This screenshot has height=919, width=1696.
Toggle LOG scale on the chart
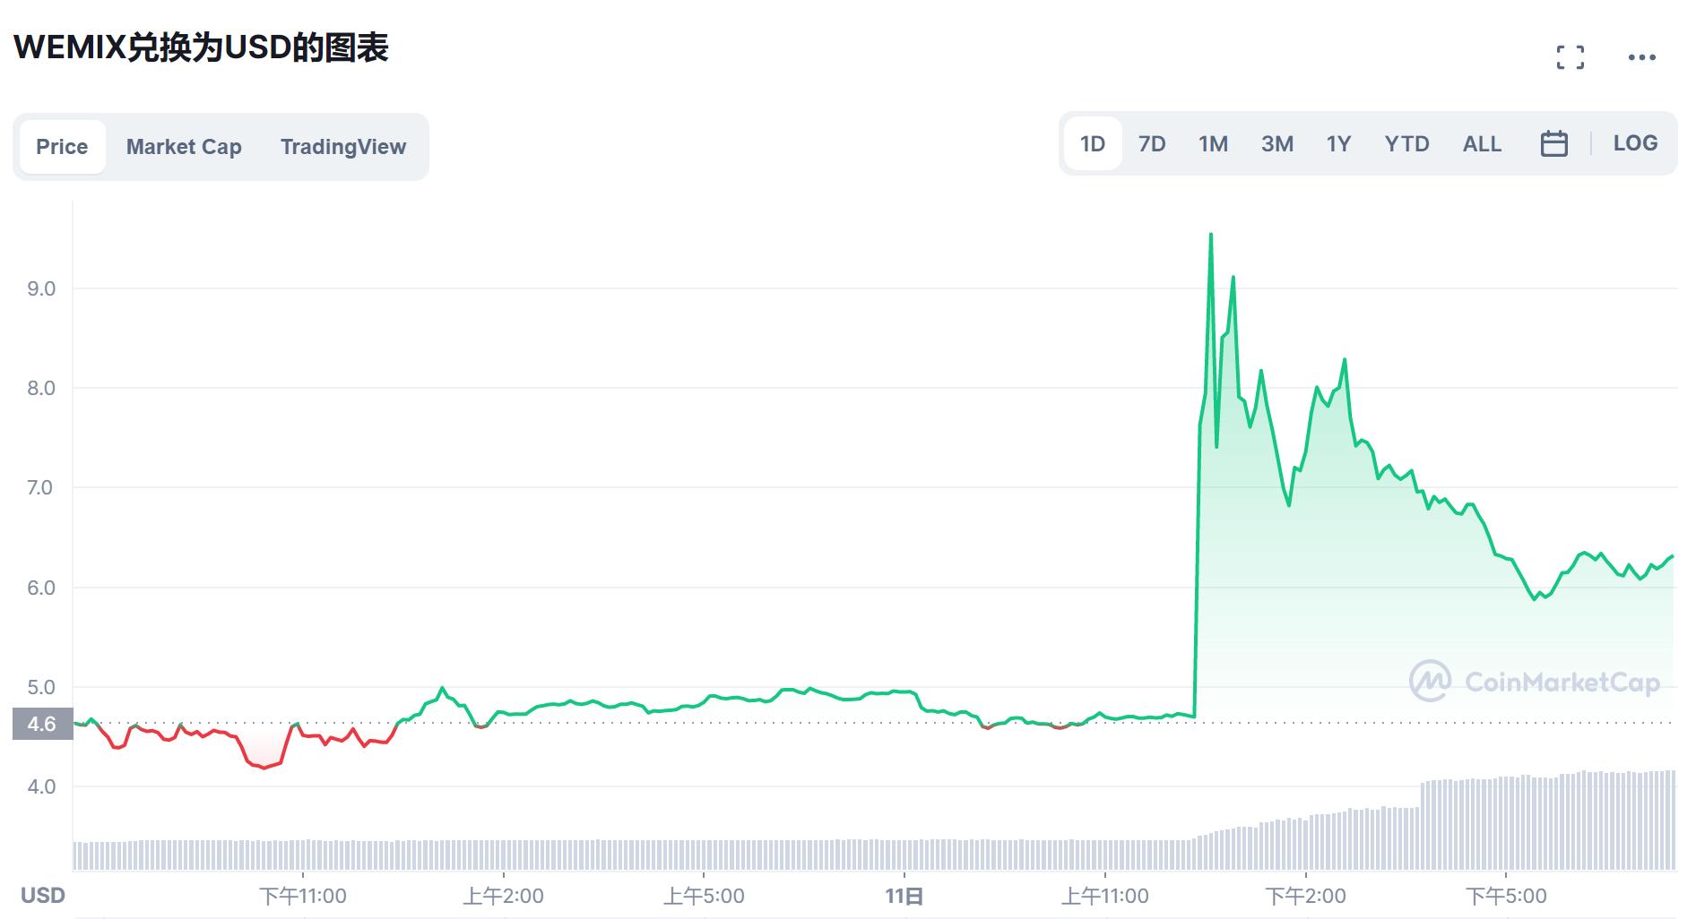(1635, 143)
